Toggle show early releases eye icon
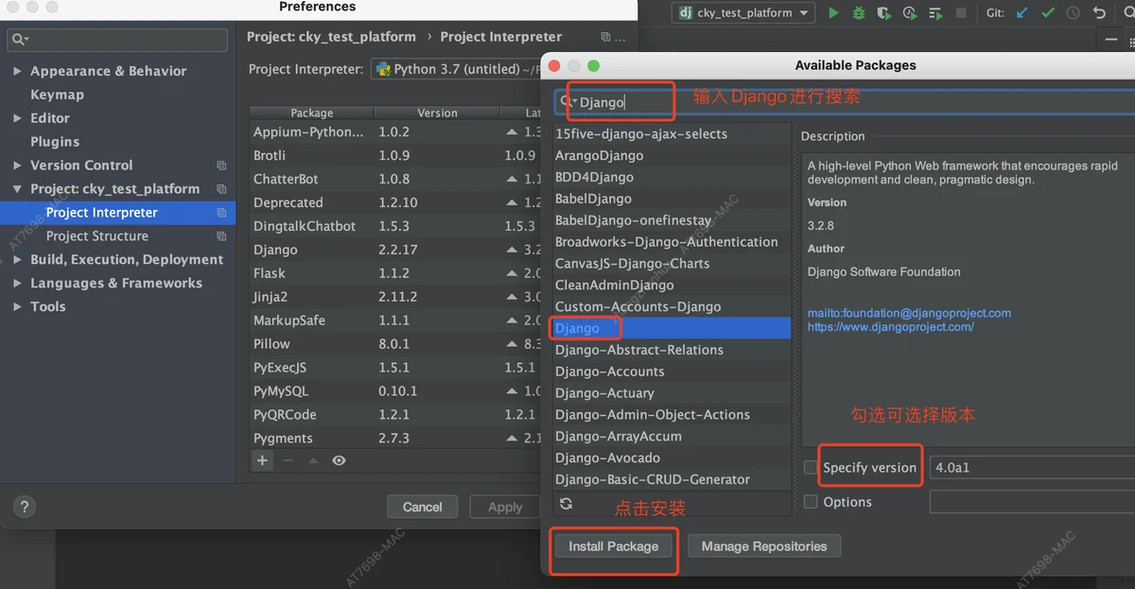This screenshot has height=589, width=1135. coord(339,460)
